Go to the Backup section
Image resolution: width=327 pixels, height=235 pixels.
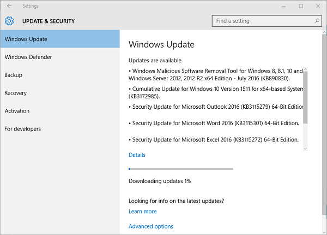(x=13, y=75)
